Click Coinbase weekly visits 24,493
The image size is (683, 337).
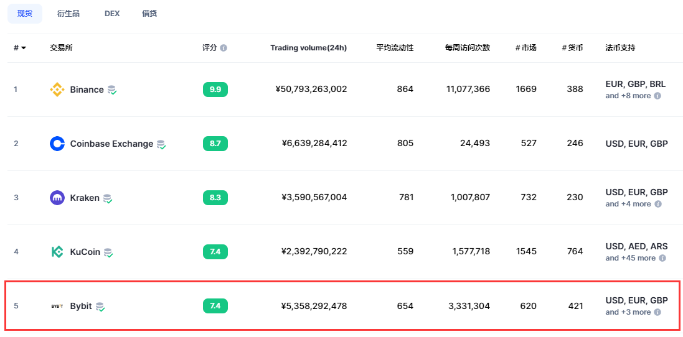click(x=475, y=144)
